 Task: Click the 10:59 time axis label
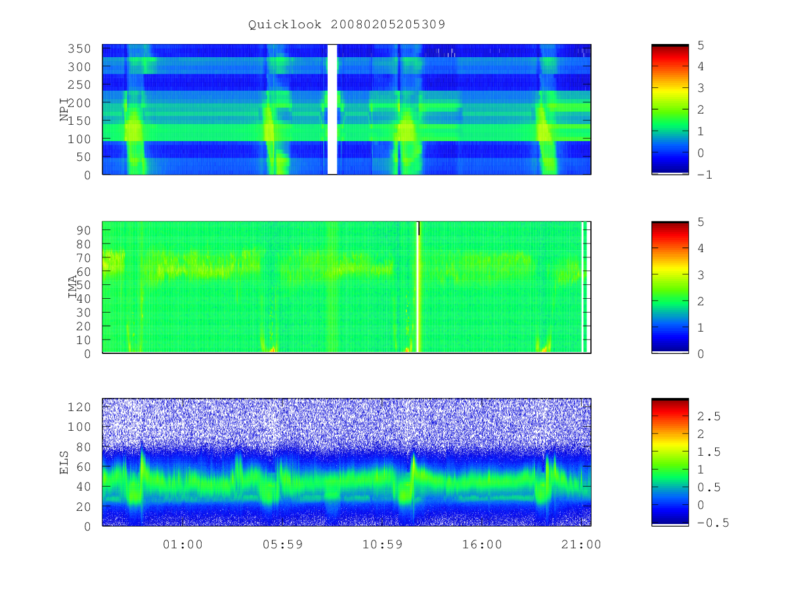(x=382, y=544)
